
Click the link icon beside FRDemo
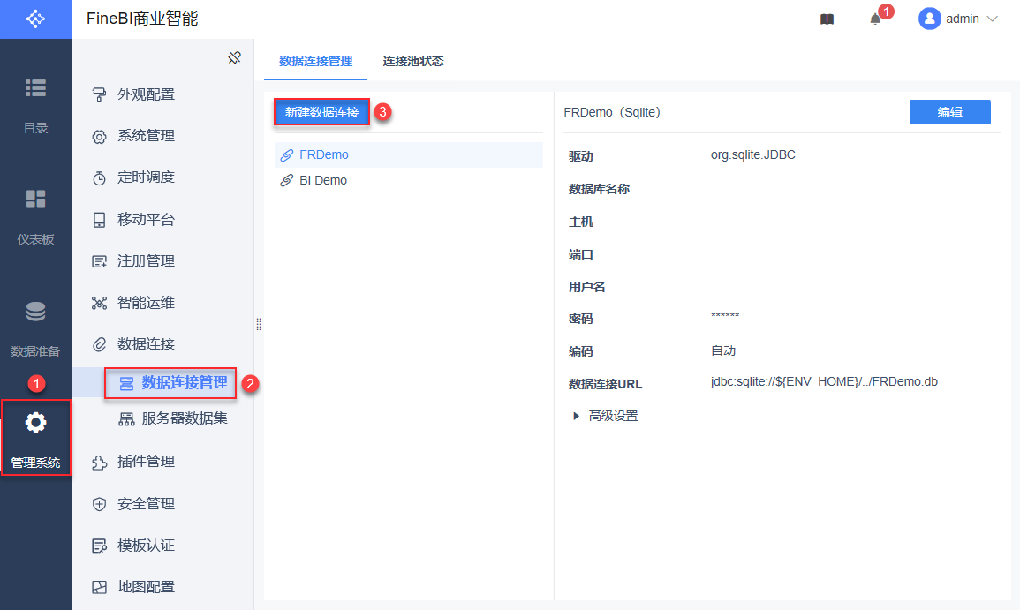[x=286, y=154]
